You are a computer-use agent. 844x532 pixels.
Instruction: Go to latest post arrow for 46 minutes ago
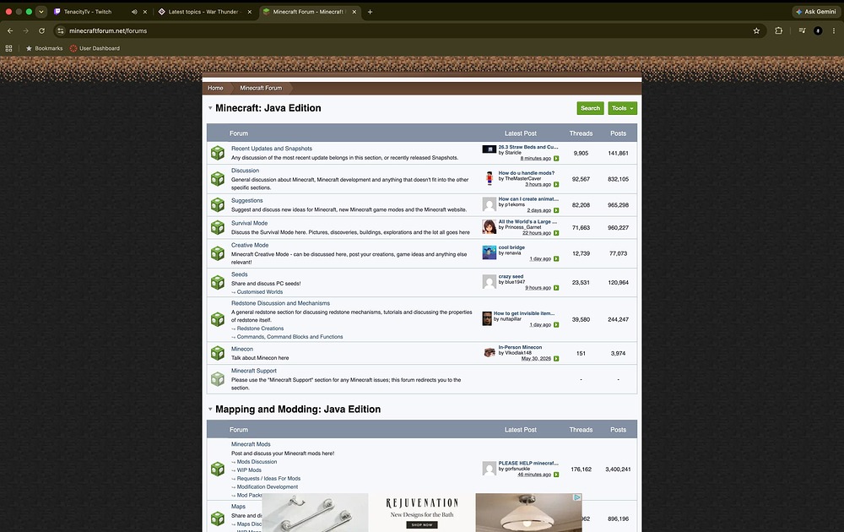coord(556,475)
